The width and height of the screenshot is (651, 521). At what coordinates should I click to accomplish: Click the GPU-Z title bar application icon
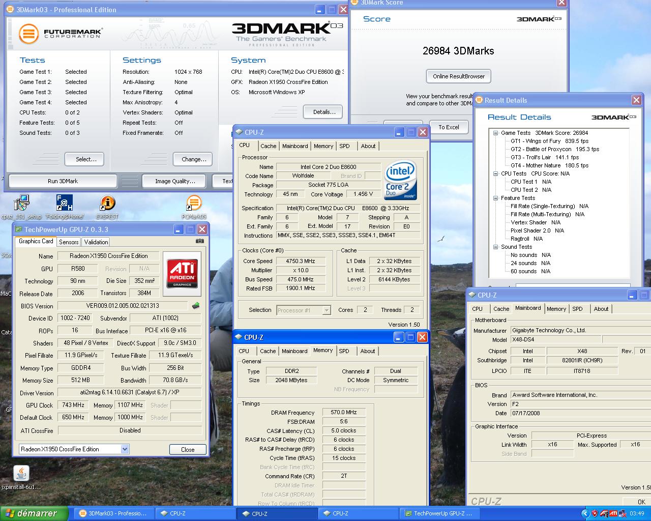coord(19,229)
